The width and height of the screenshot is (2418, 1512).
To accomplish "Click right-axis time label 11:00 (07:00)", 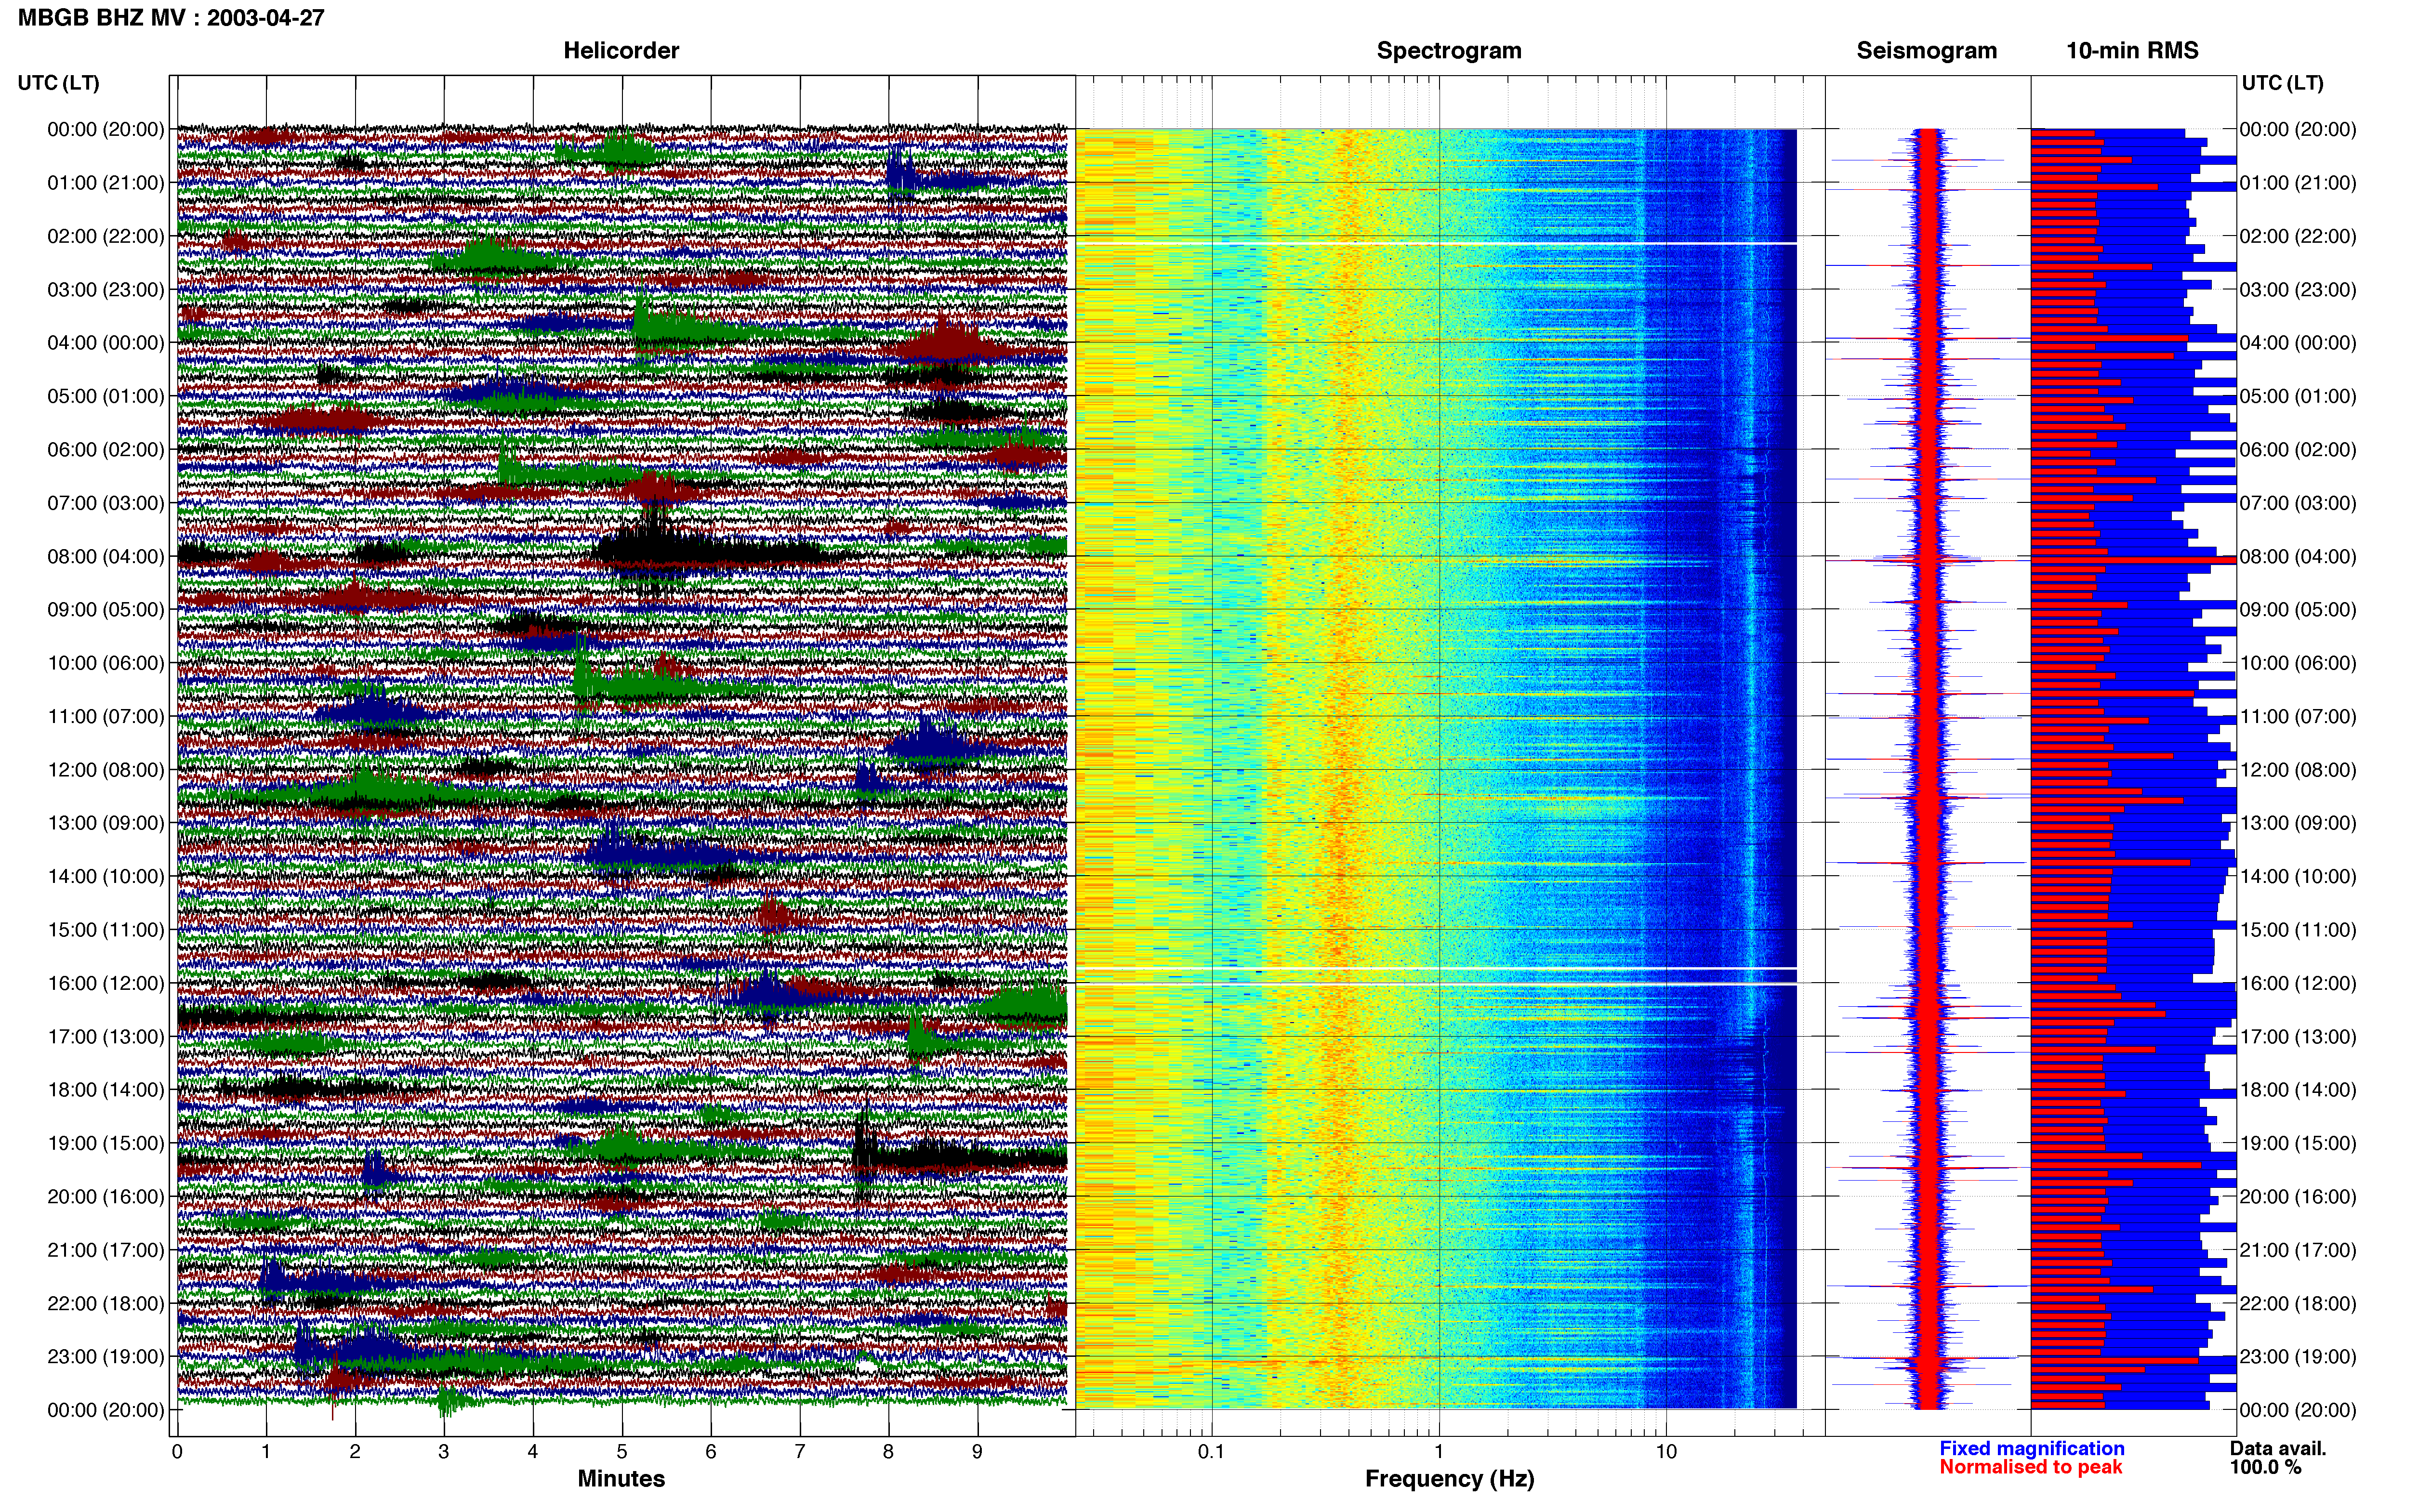I will [x=2298, y=717].
